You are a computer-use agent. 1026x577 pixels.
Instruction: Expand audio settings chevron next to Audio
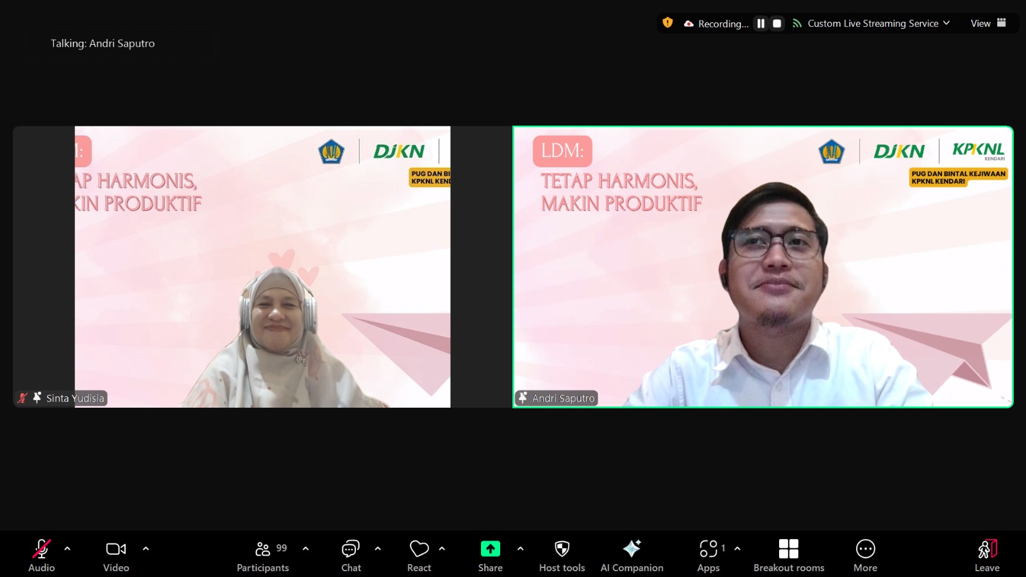coord(67,549)
